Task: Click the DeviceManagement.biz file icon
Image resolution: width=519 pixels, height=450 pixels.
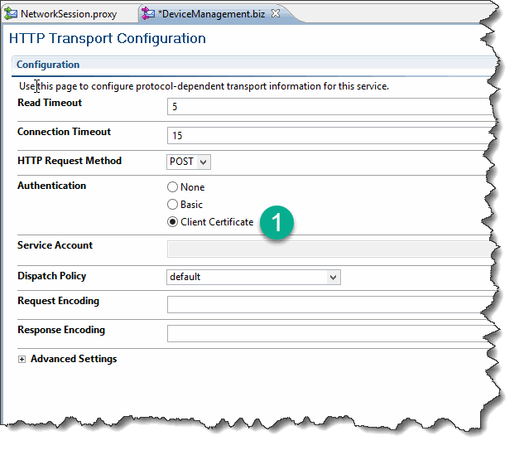Action: (148, 14)
